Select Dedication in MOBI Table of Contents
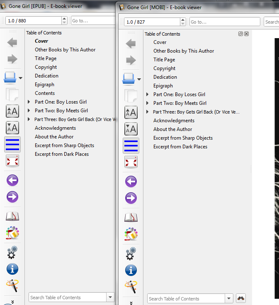 [165, 77]
